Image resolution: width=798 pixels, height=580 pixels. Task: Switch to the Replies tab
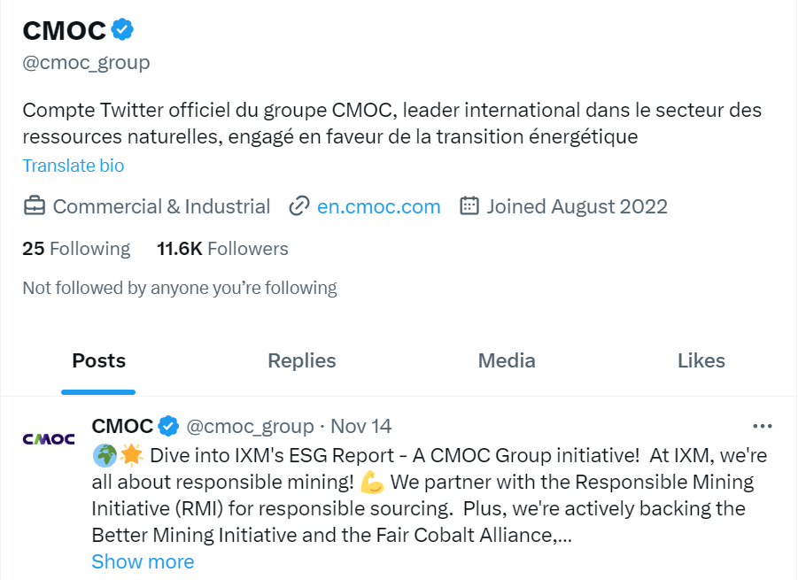[x=302, y=361]
